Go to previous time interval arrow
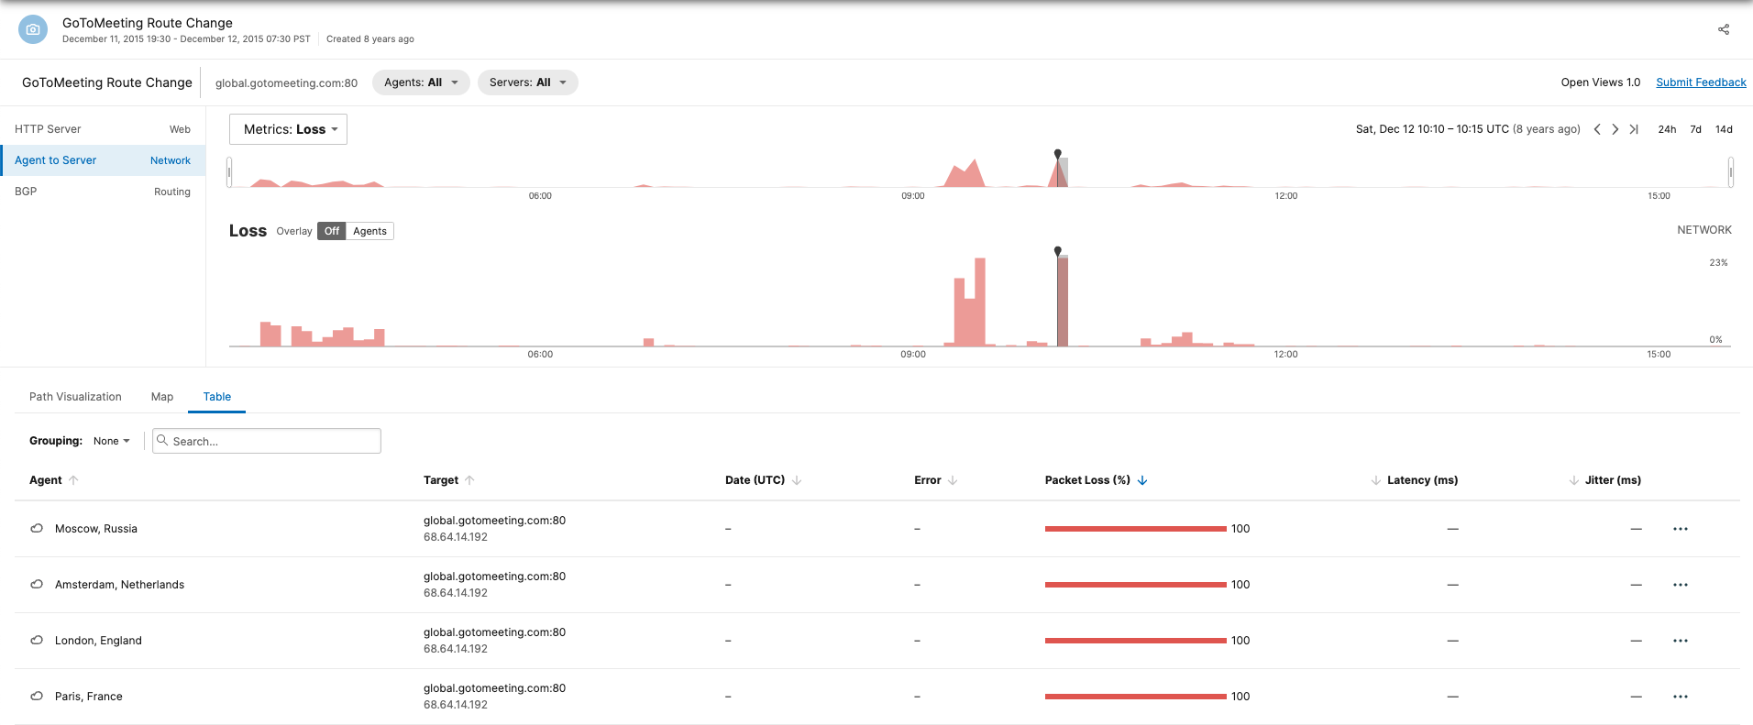The width and height of the screenshot is (1753, 725). coord(1597,129)
